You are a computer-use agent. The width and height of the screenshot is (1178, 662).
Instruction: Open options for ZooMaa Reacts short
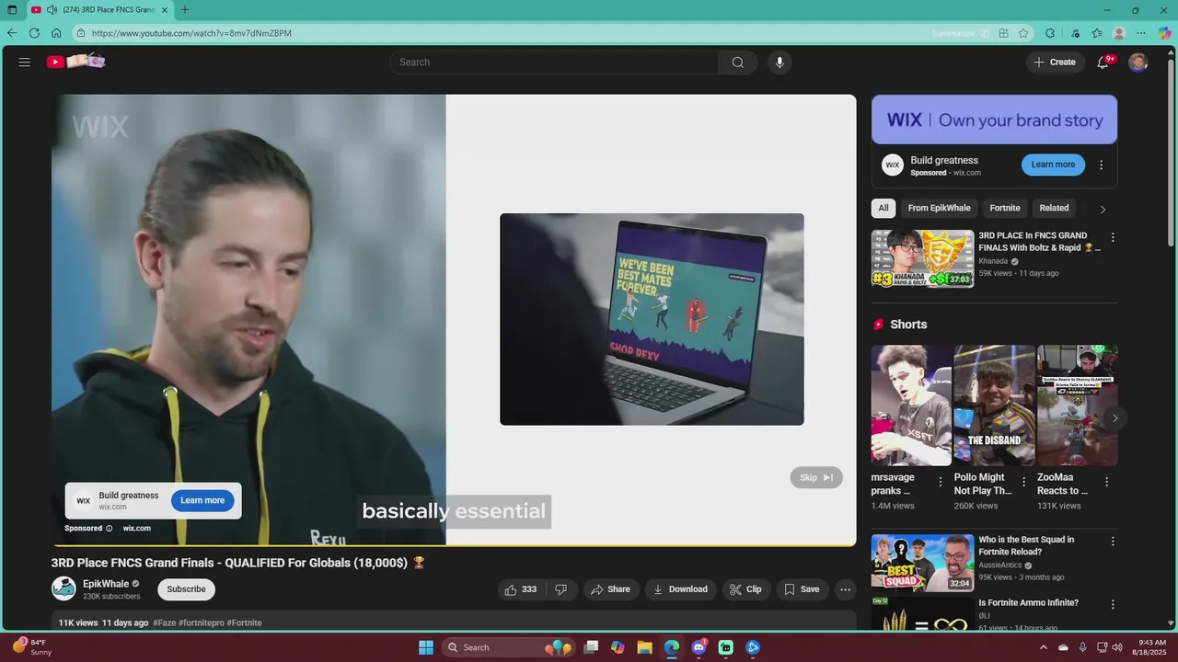coord(1106,482)
